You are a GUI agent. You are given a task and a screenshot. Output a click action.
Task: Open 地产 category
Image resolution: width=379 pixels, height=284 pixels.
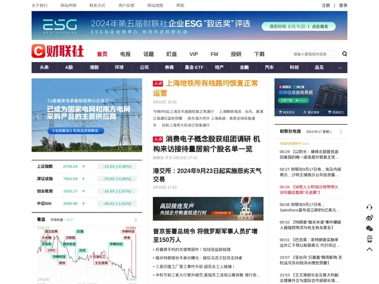[219, 67]
